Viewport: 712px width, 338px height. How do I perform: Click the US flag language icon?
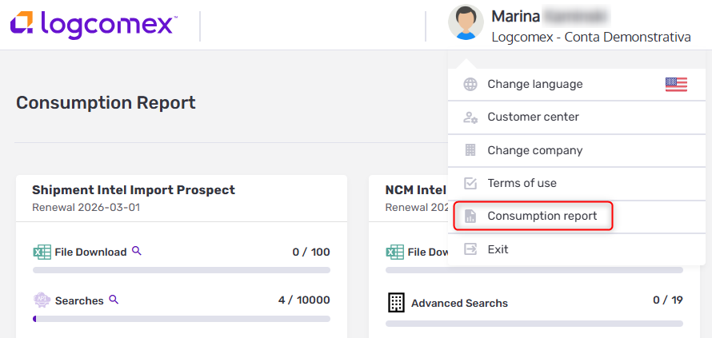point(676,85)
